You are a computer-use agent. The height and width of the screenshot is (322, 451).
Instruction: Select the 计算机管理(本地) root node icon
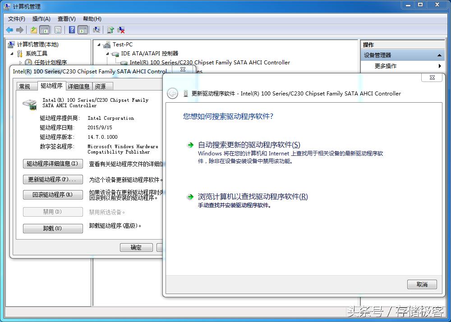[x=11, y=44]
